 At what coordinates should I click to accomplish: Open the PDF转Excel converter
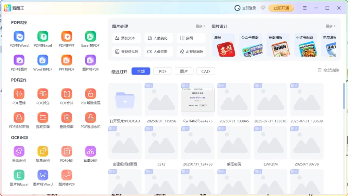coord(43,39)
